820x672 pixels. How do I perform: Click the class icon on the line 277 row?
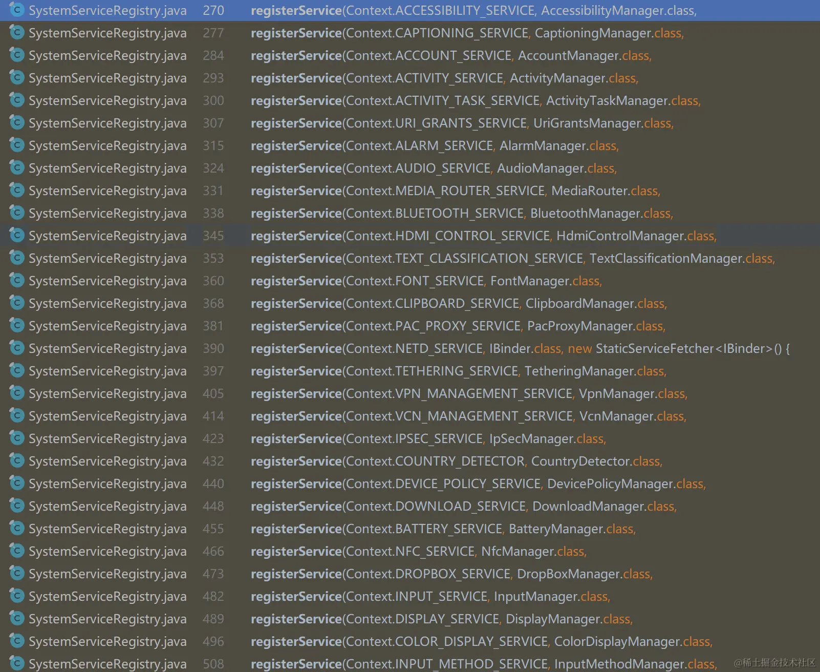point(17,33)
